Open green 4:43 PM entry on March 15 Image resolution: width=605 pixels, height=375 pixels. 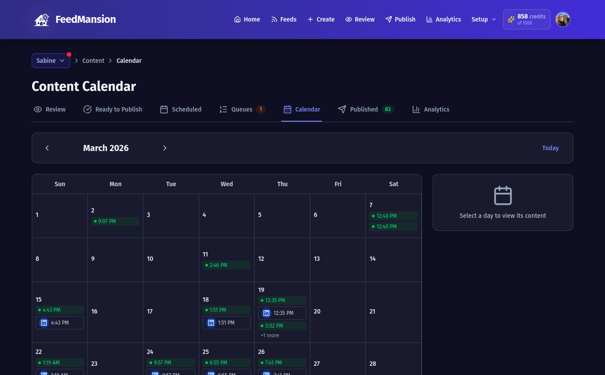[x=60, y=310]
